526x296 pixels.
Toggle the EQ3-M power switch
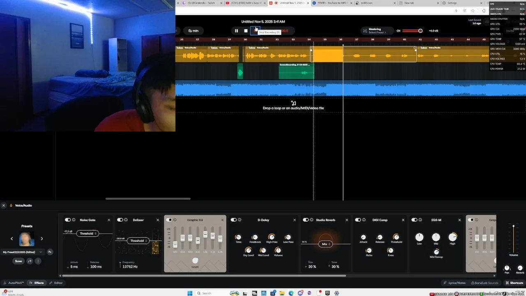point(414,220)
